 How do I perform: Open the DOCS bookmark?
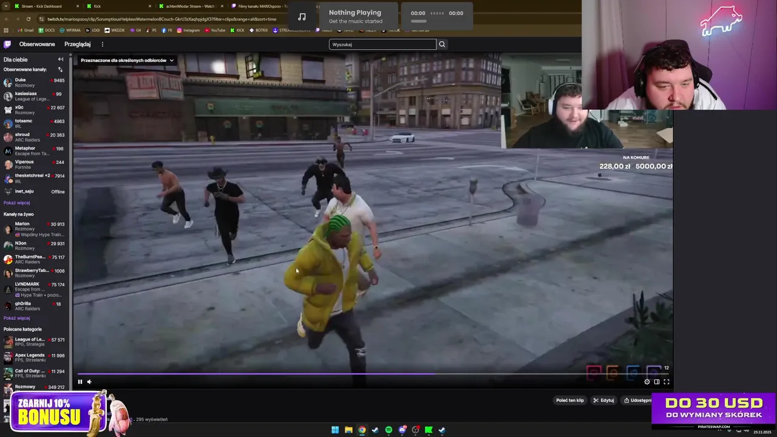(47, 30)
